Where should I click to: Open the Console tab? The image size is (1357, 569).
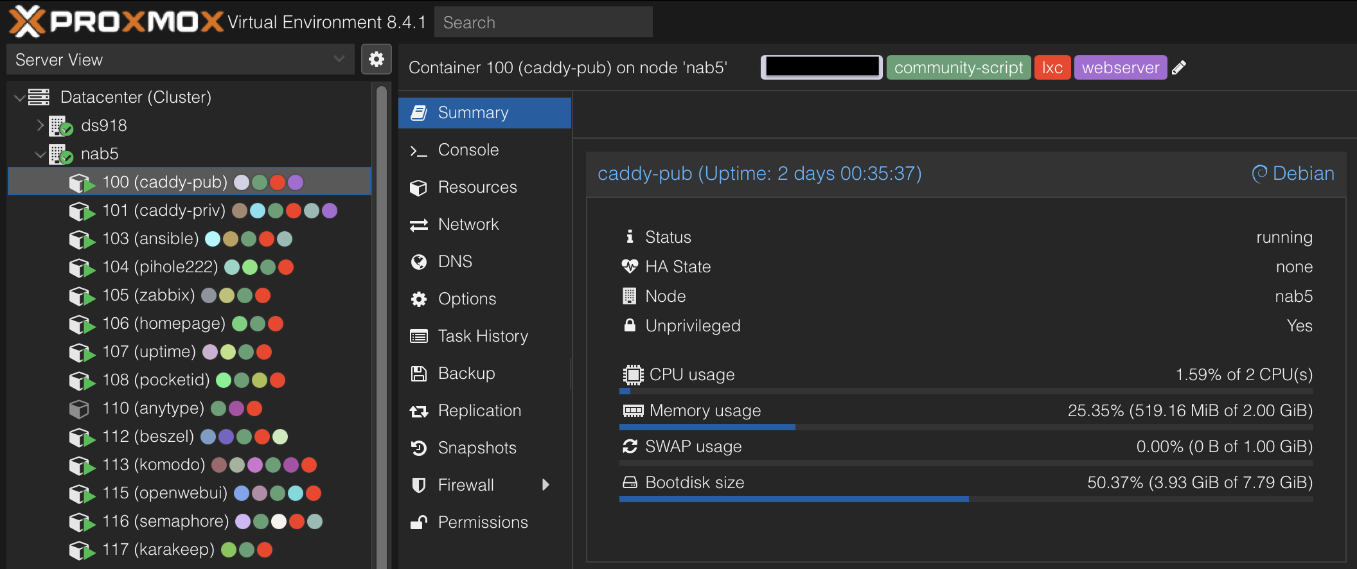coord(484,150)
